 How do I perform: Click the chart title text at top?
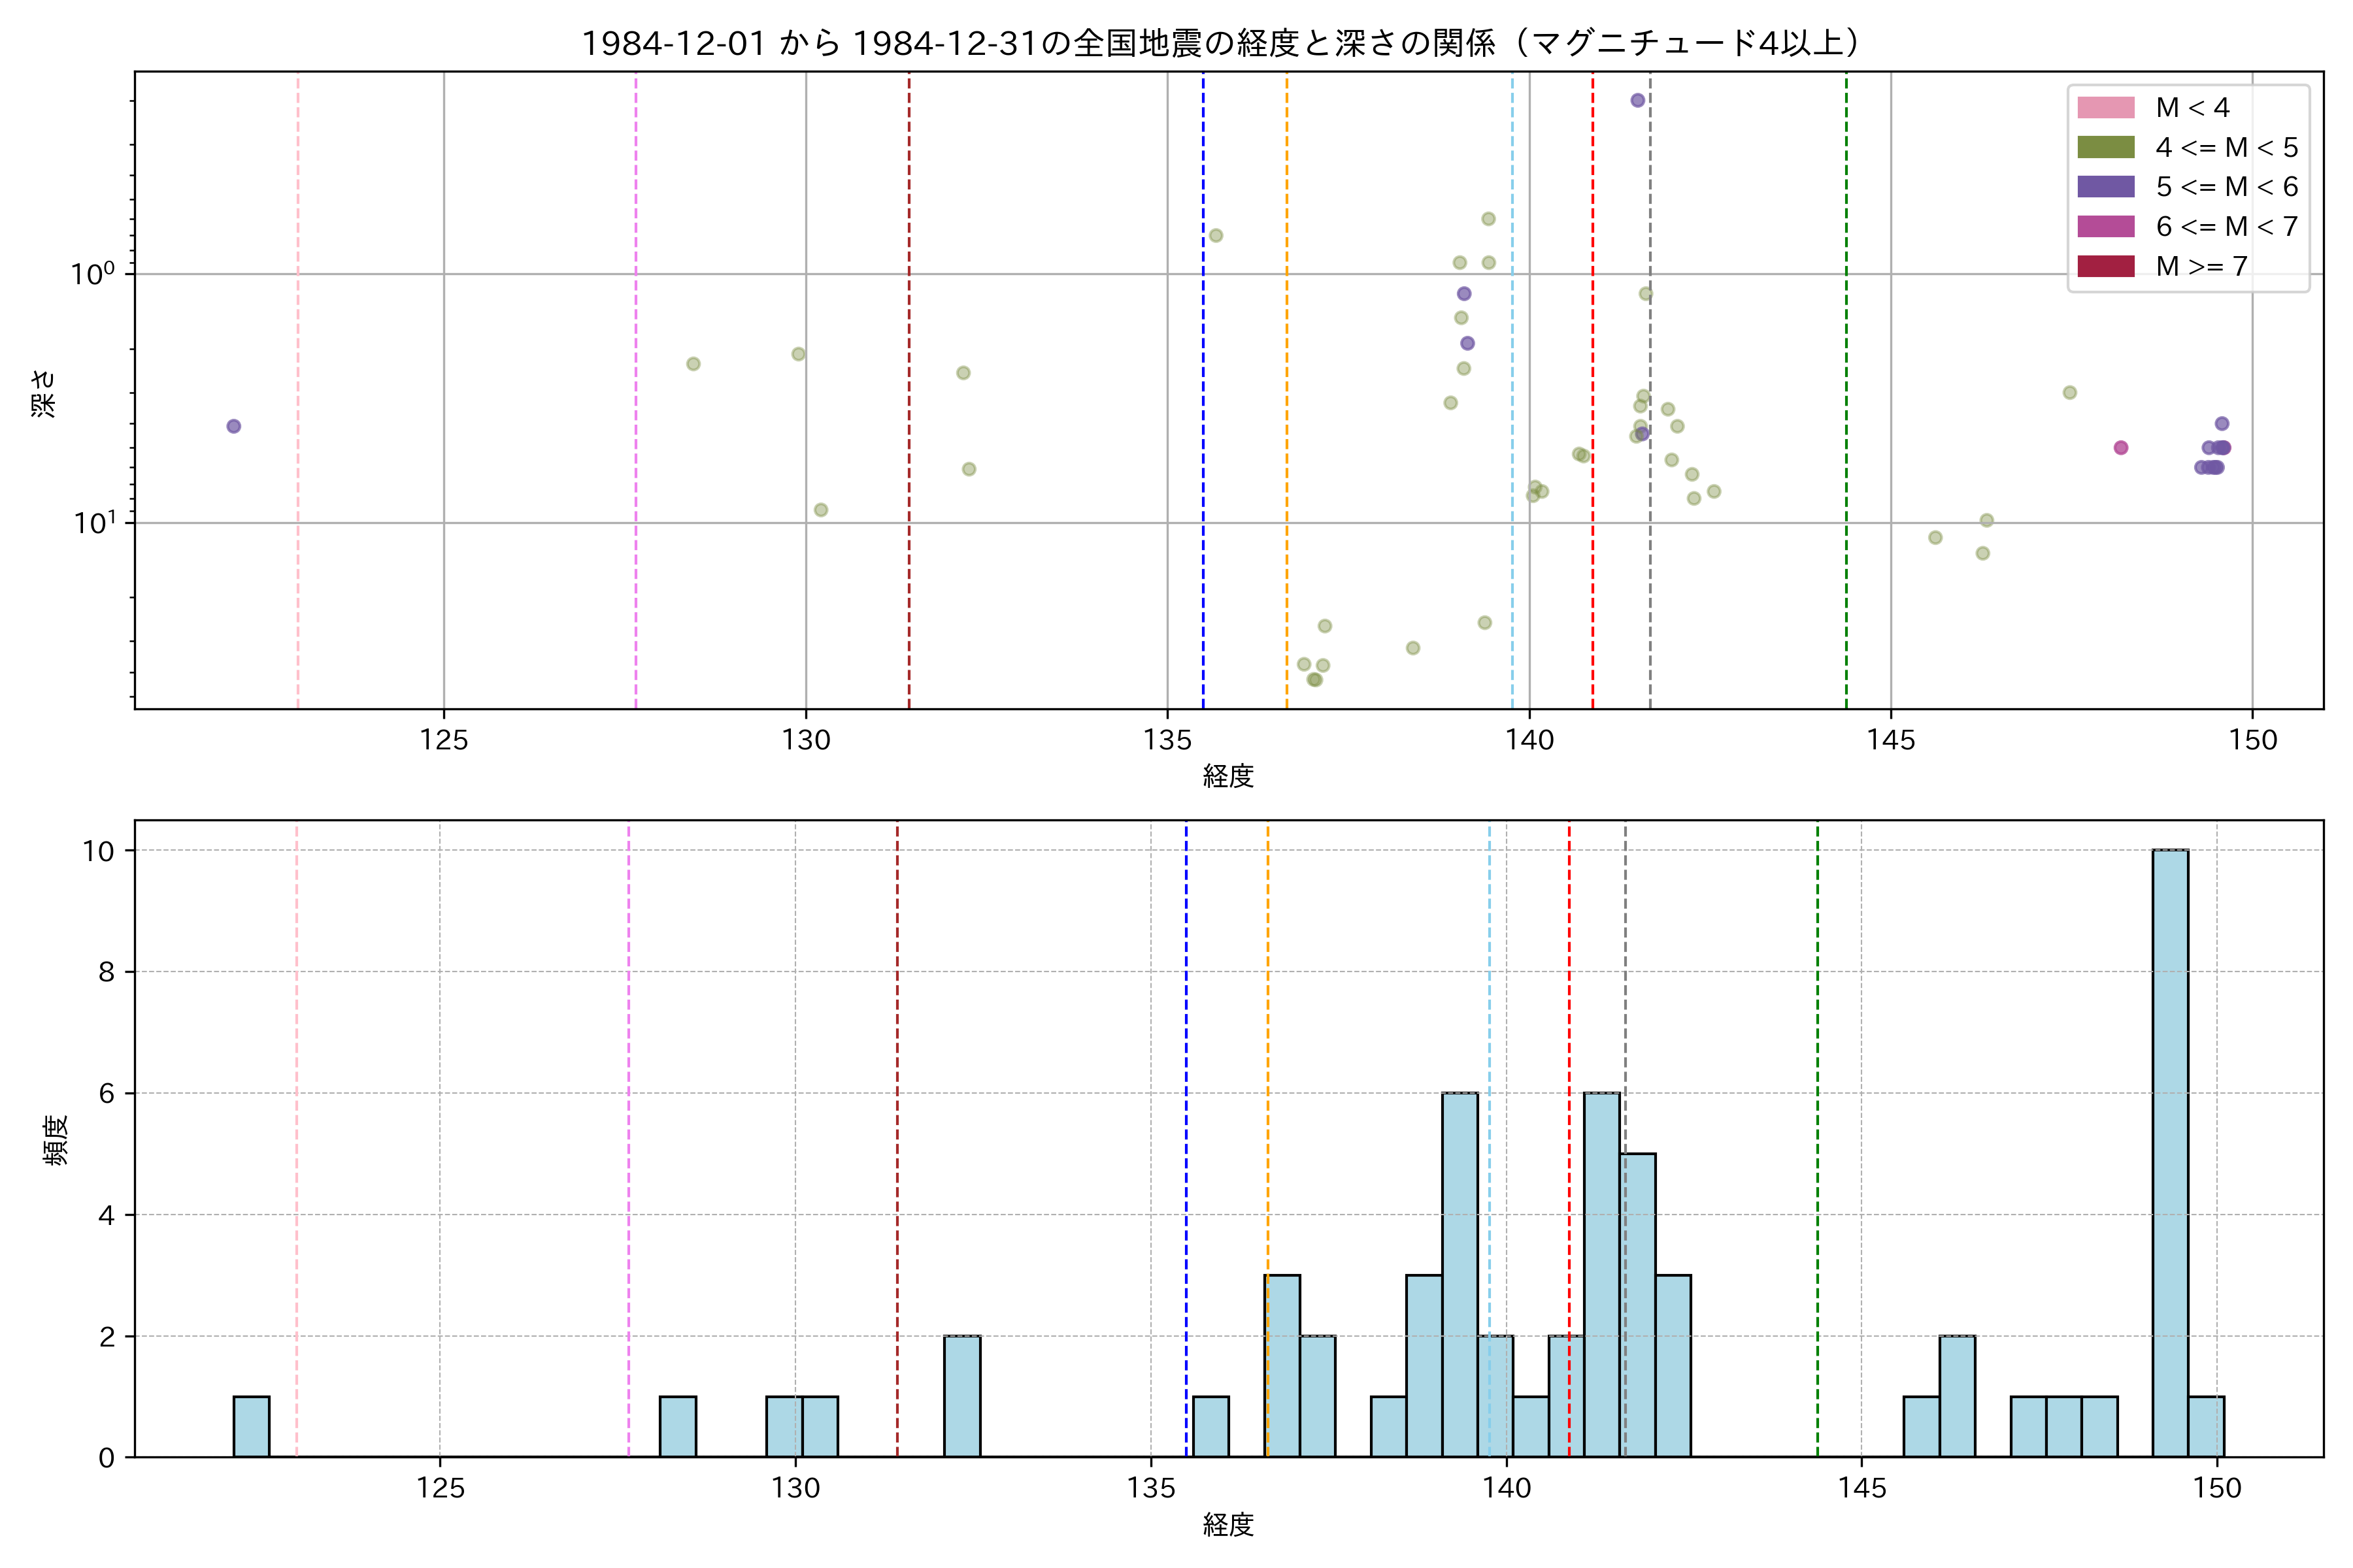[1220, 44]
